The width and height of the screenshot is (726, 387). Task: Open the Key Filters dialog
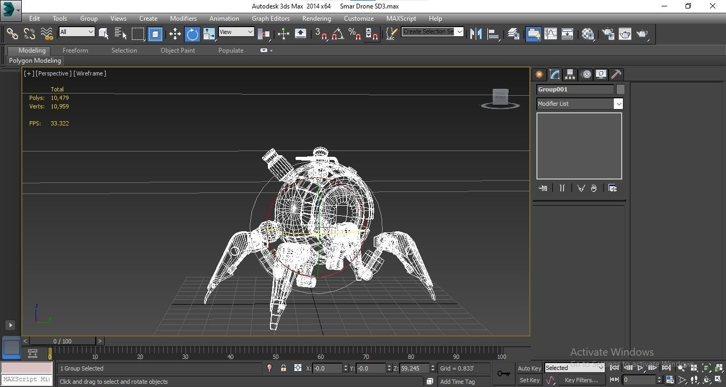[x=581, y=380]
